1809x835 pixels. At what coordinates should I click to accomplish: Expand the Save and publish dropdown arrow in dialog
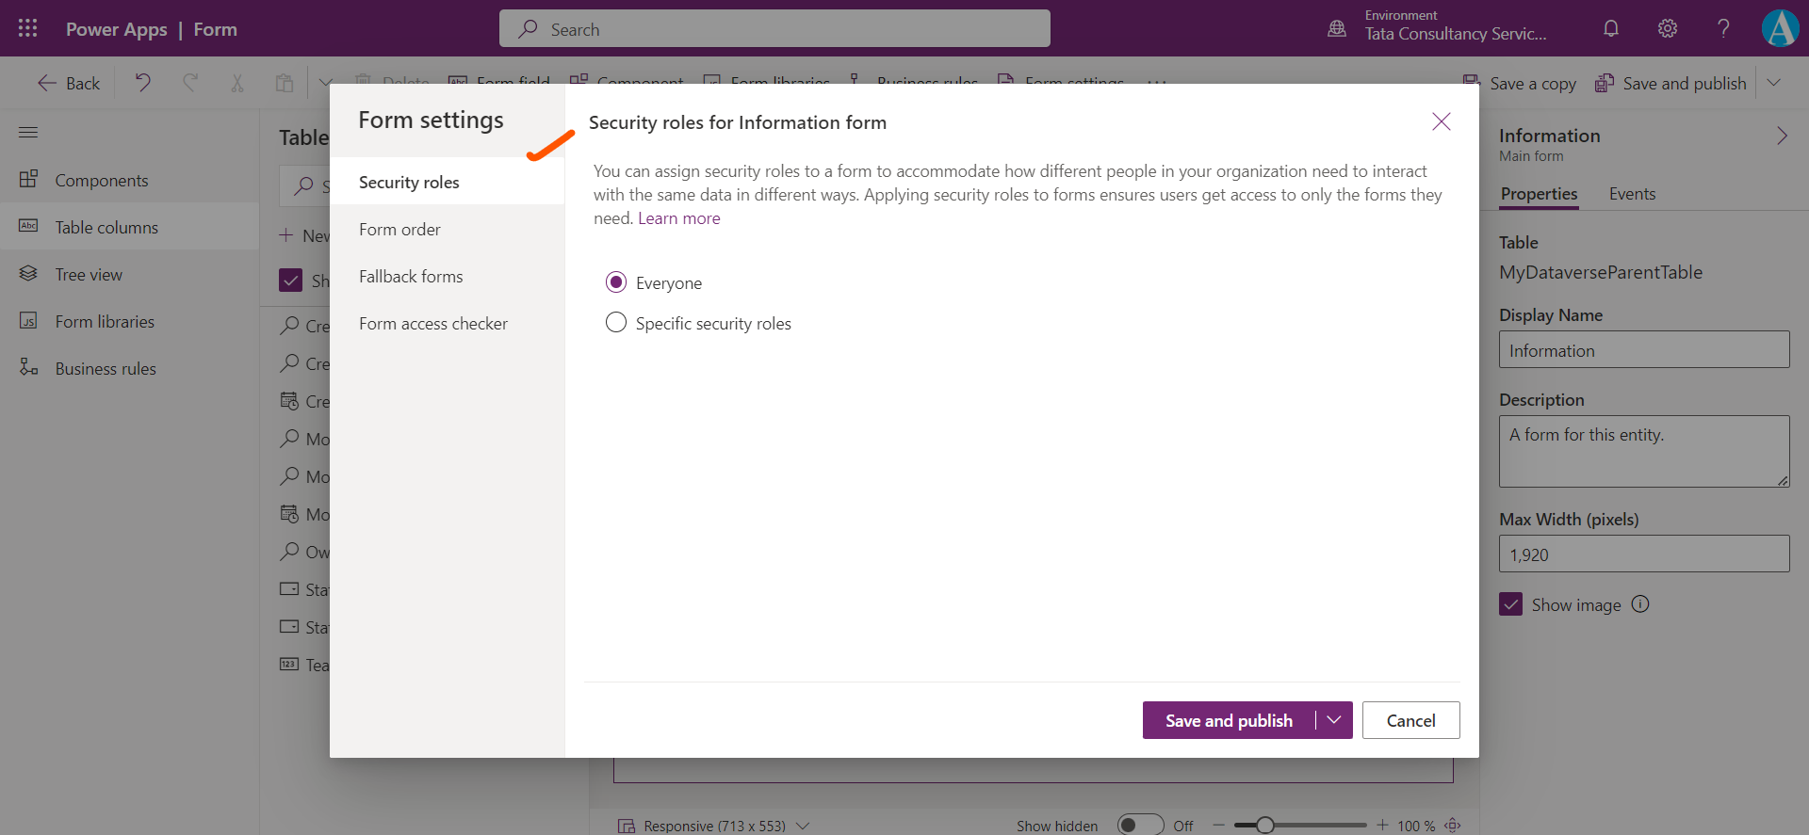(x=1334, y=720)
